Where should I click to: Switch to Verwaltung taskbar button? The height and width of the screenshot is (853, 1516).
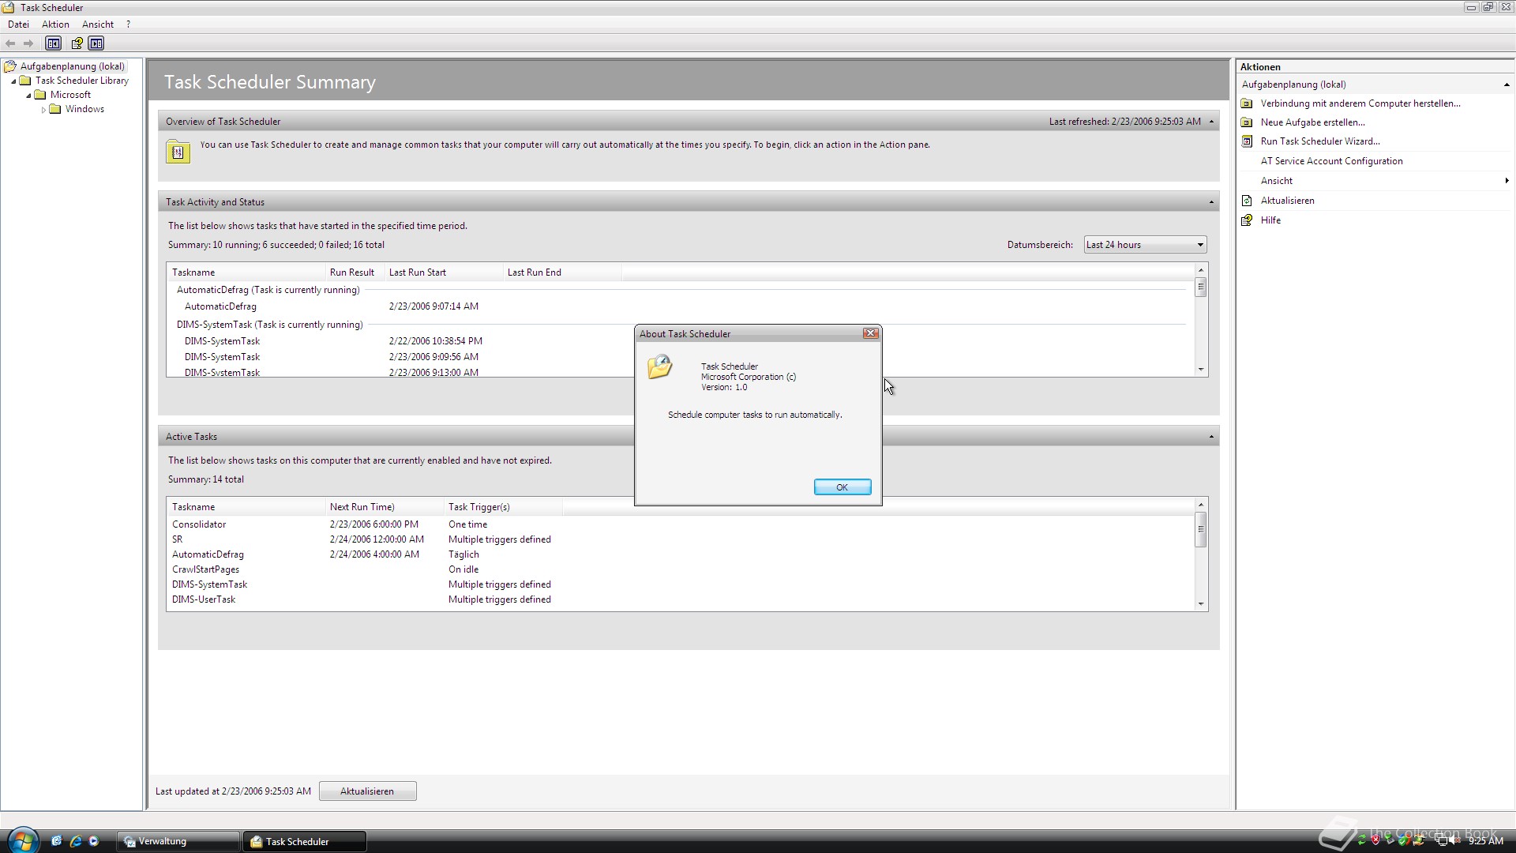[178, 841]
